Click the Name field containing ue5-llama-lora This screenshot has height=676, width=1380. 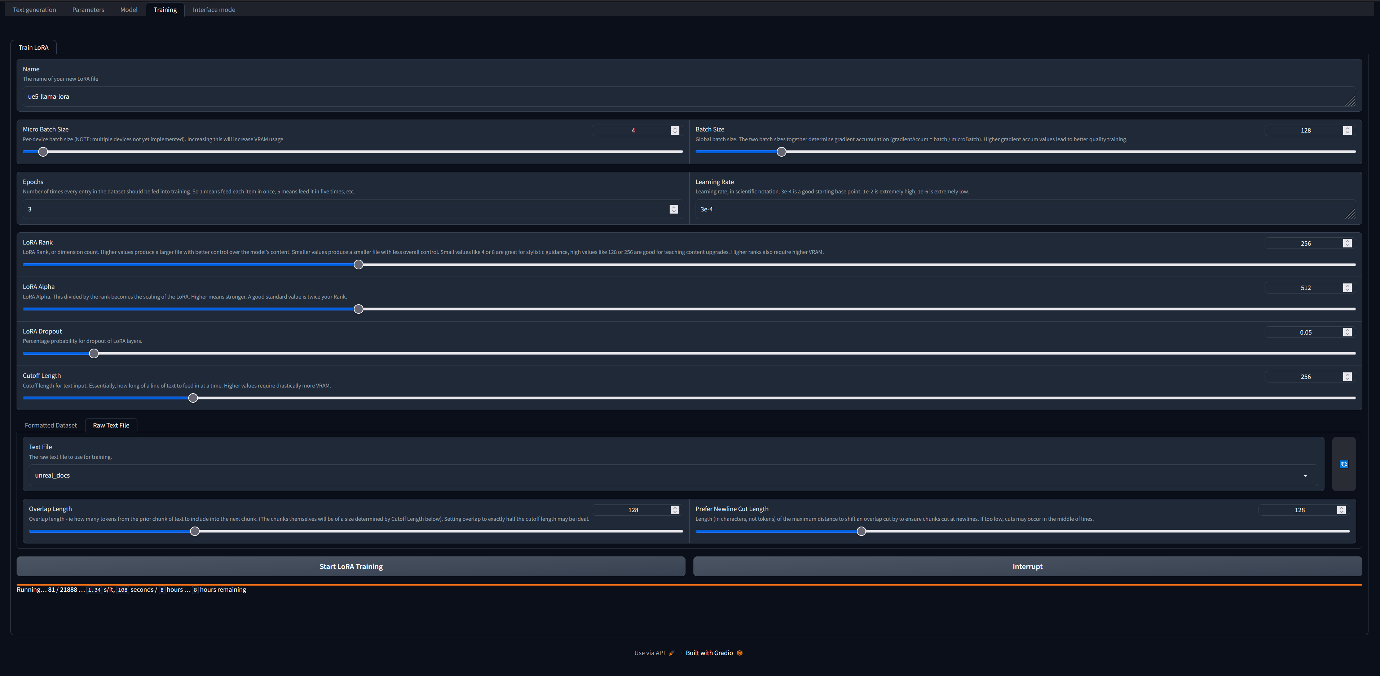click(686, 97)
